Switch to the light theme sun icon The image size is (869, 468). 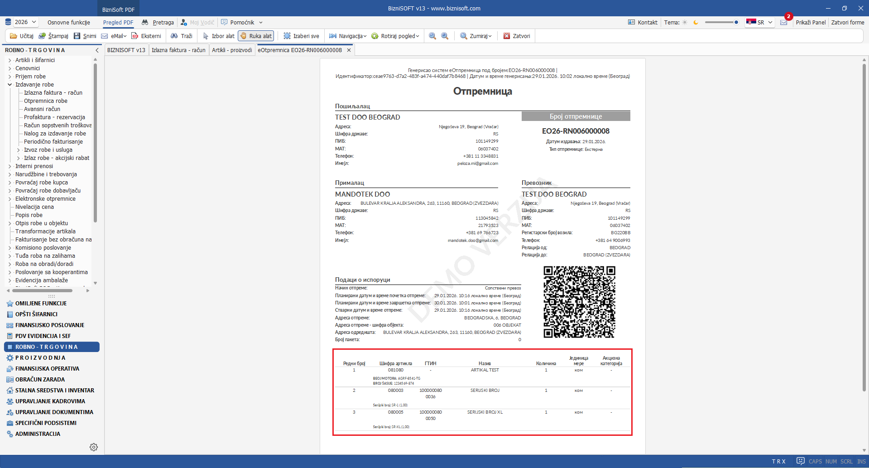(685, 23)
